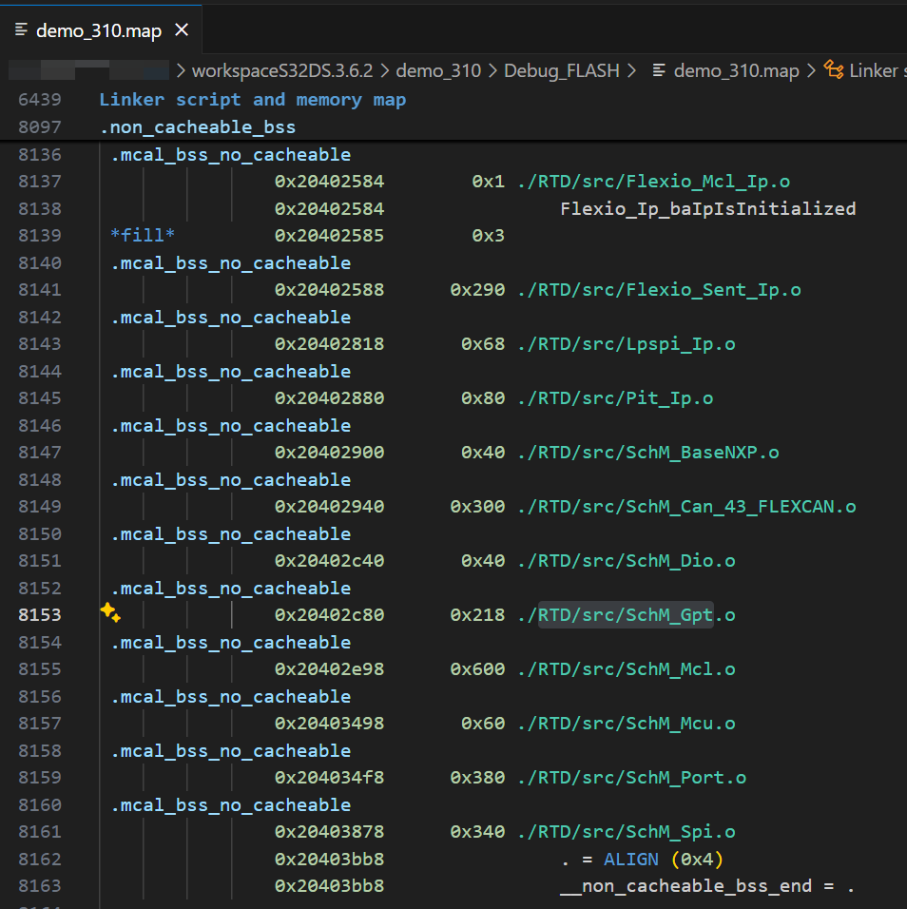Click the __non_cacheable_bss_end symbol text
907x909 pixels.
[x=685, y=886]
